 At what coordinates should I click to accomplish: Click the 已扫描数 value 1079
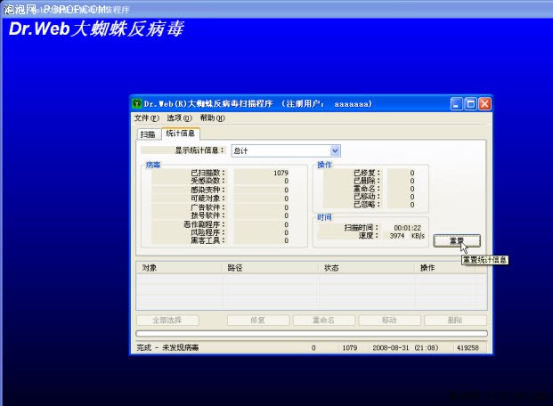tap(281, 173)
